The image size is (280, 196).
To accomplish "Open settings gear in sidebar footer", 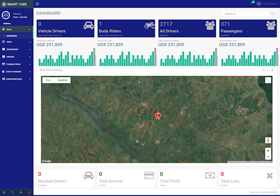I will coord(4,192).
